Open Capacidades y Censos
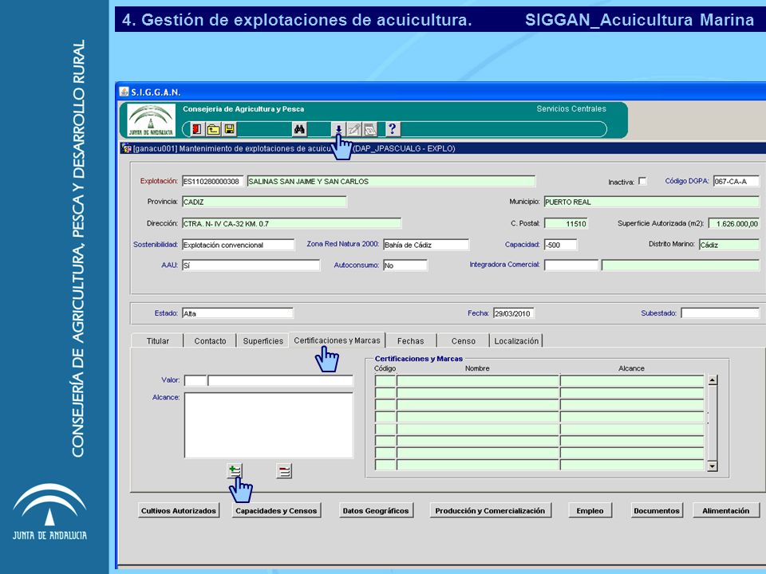Viewport: 766px width, 574px height. point(276,510)
